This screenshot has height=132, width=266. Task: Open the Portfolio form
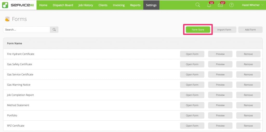(192, 115)
